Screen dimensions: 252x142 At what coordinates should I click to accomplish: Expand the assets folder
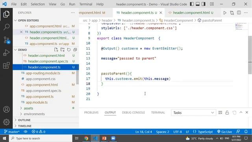(28, 108)
